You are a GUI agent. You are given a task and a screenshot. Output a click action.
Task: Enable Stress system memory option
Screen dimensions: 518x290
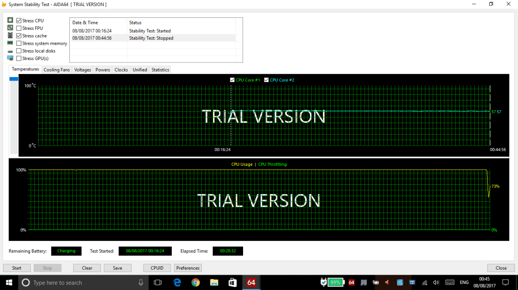[x=19, y=43]
